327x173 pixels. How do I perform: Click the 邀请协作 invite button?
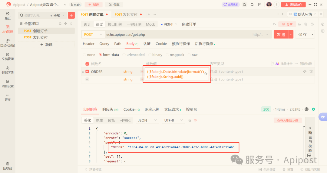point(293,5)
